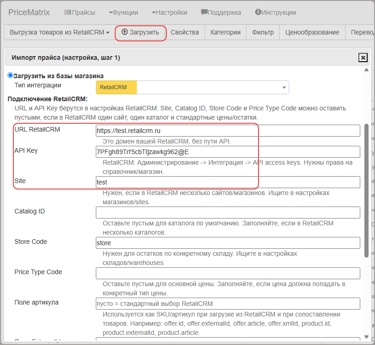Click the API Key input field
This screenshot has width=375, height=345.
tap(228, 152)
